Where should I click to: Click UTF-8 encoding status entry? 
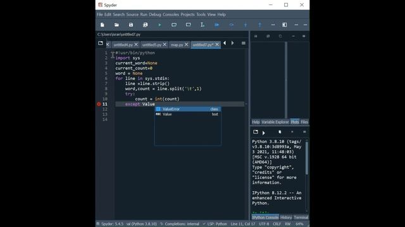point(264,224)
